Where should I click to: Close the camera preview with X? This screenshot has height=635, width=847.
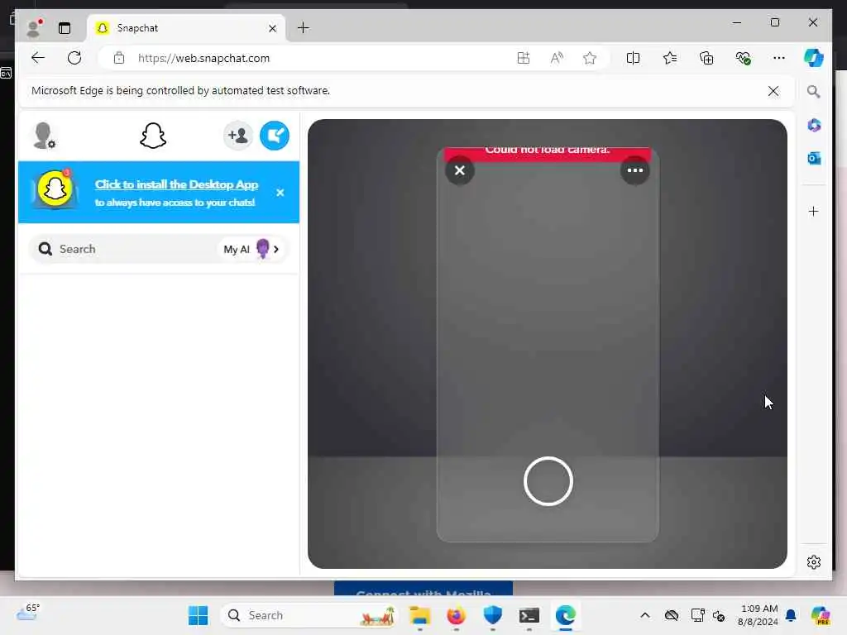(x=460, y=170)
